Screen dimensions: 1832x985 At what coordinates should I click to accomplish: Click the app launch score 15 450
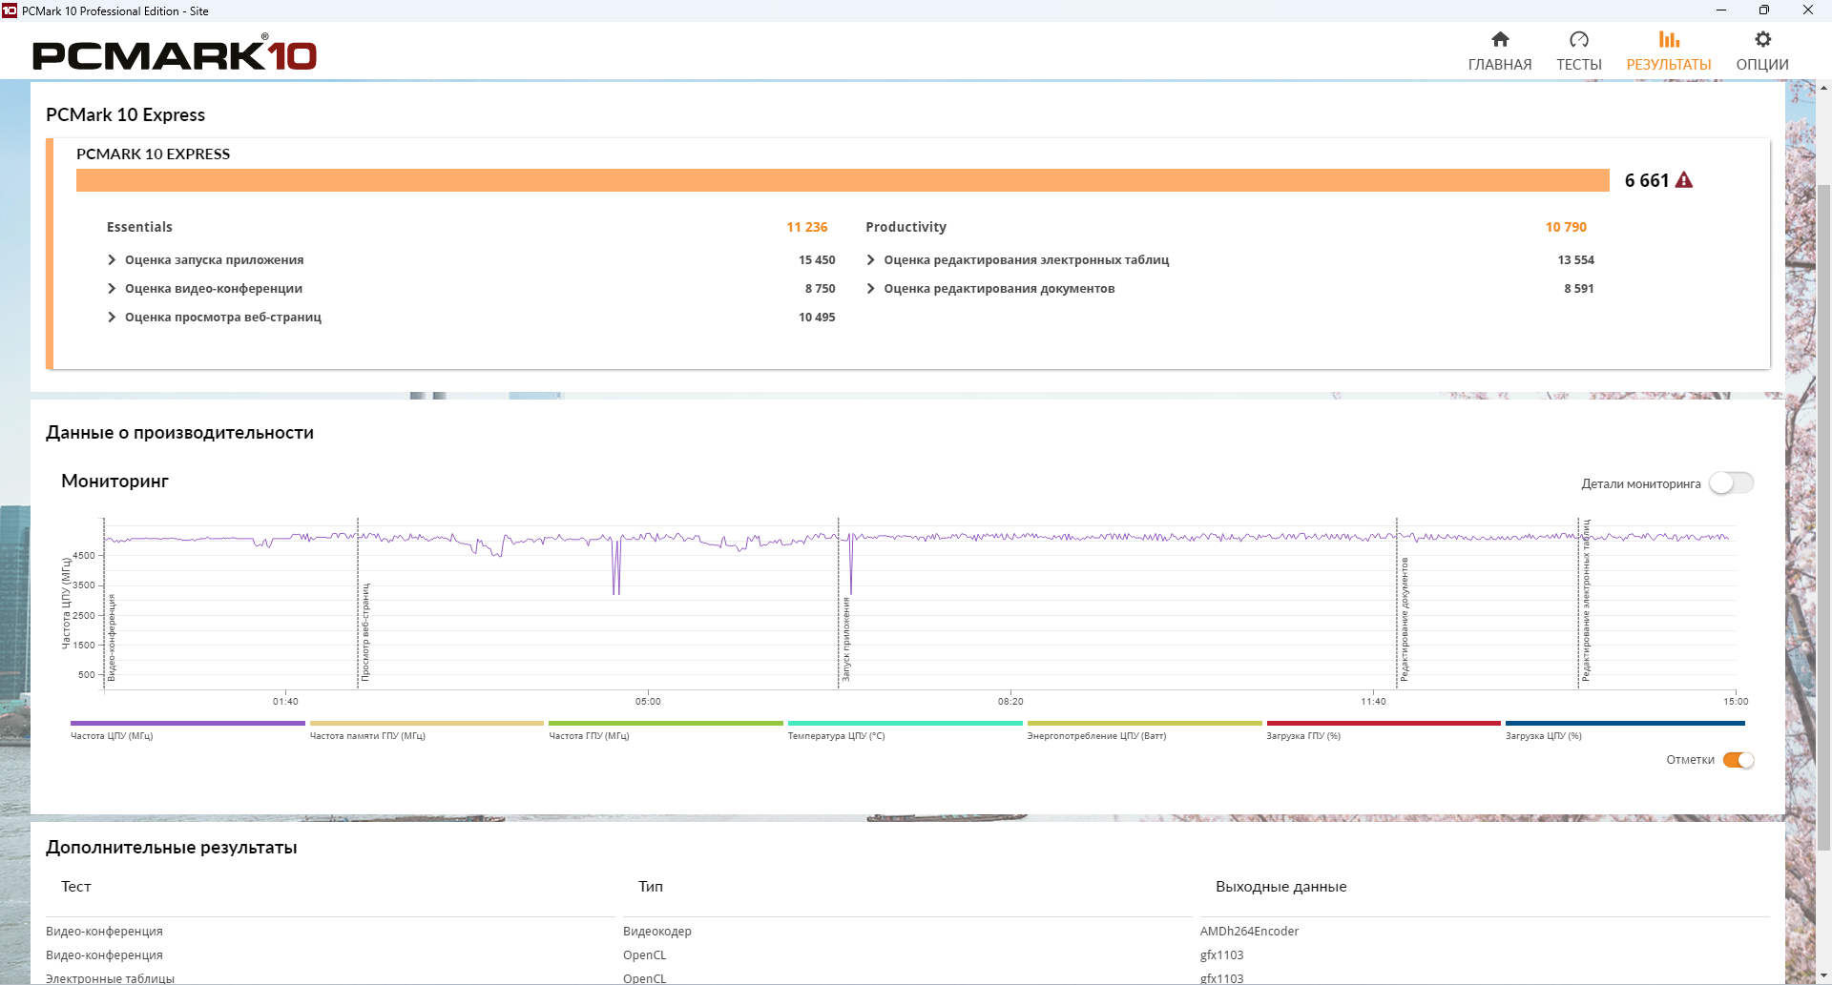pyautogui.click(x=817, y=260)
